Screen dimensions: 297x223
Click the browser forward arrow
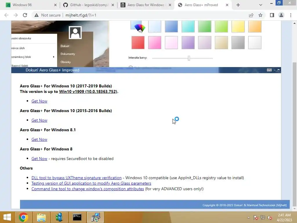click(x=16, y=15)
